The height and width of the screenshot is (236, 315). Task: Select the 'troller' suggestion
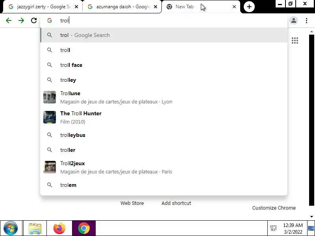point(164,150)
